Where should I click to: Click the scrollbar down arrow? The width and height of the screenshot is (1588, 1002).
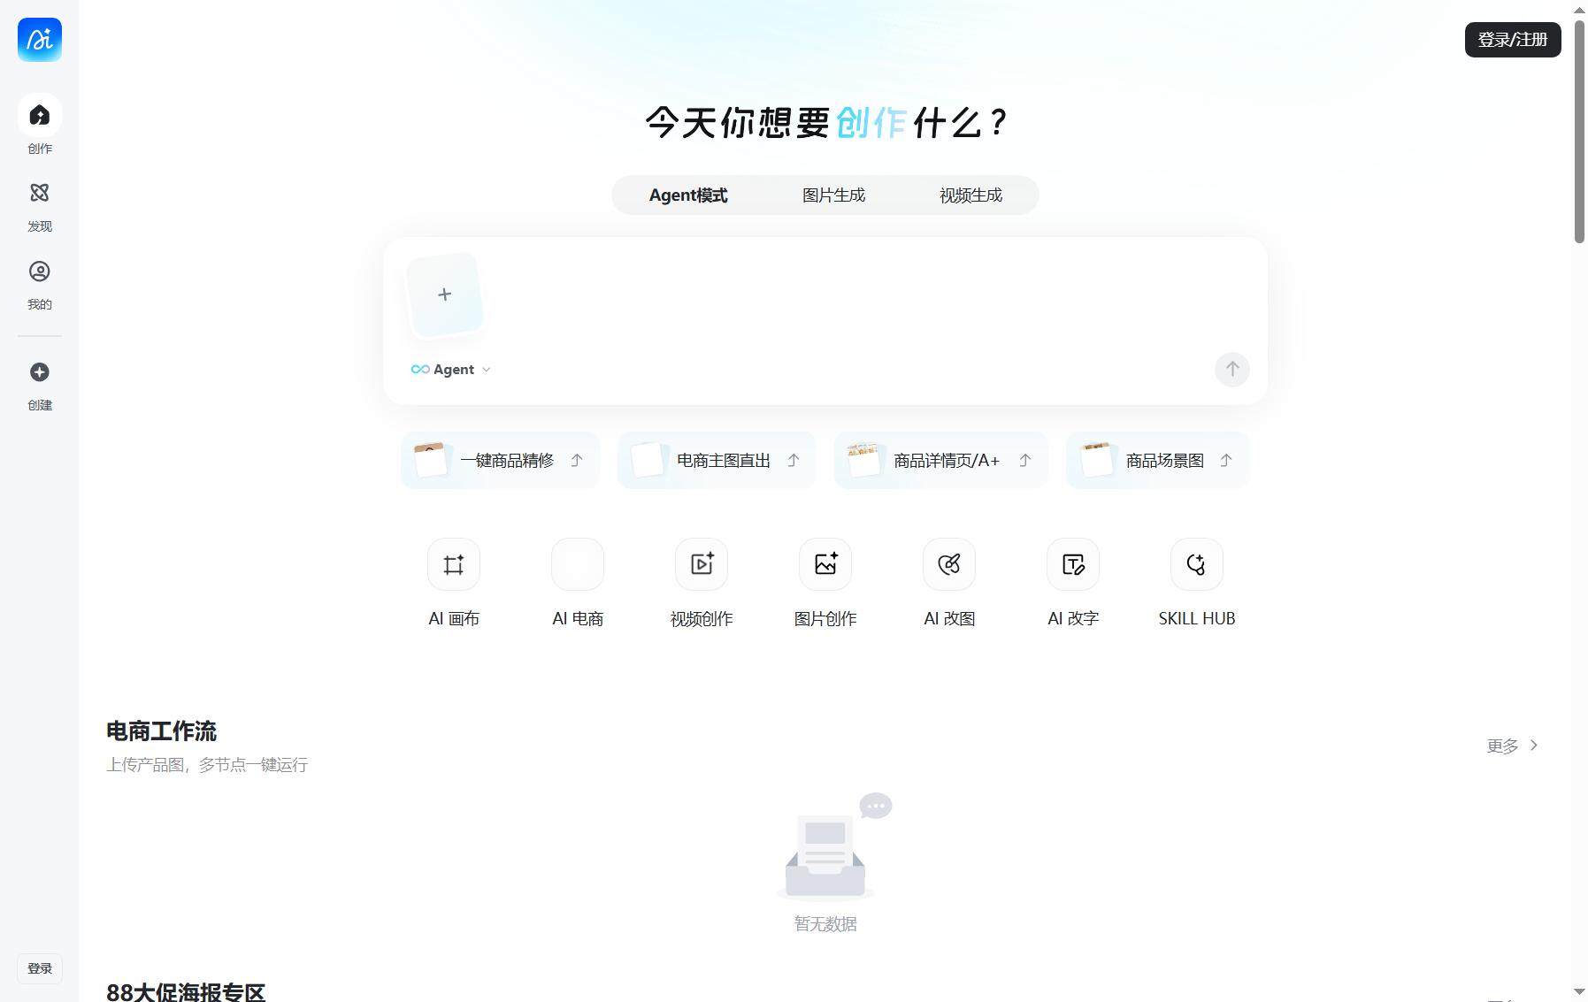coord(1580,992)
